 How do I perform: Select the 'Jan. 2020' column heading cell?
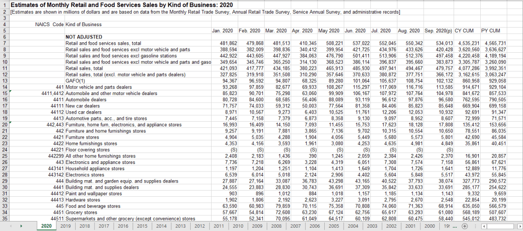pos(224,30)
